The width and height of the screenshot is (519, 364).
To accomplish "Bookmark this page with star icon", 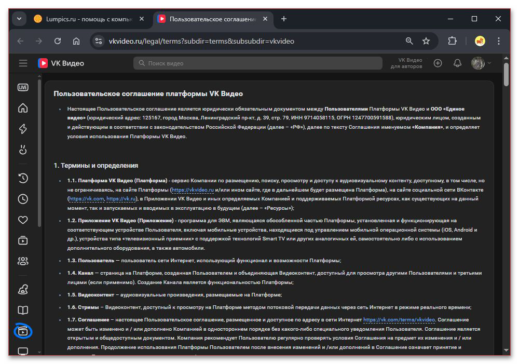I will (x=426, y=41).
